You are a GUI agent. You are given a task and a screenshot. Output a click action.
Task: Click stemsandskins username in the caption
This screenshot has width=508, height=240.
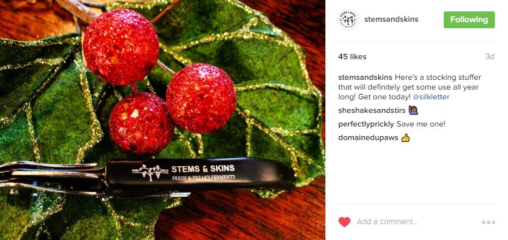point(365,78)
